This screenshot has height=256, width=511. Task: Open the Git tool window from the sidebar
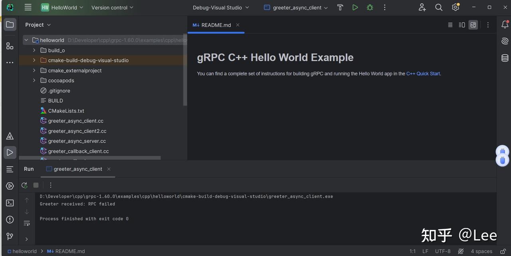(x=10, y=236)
